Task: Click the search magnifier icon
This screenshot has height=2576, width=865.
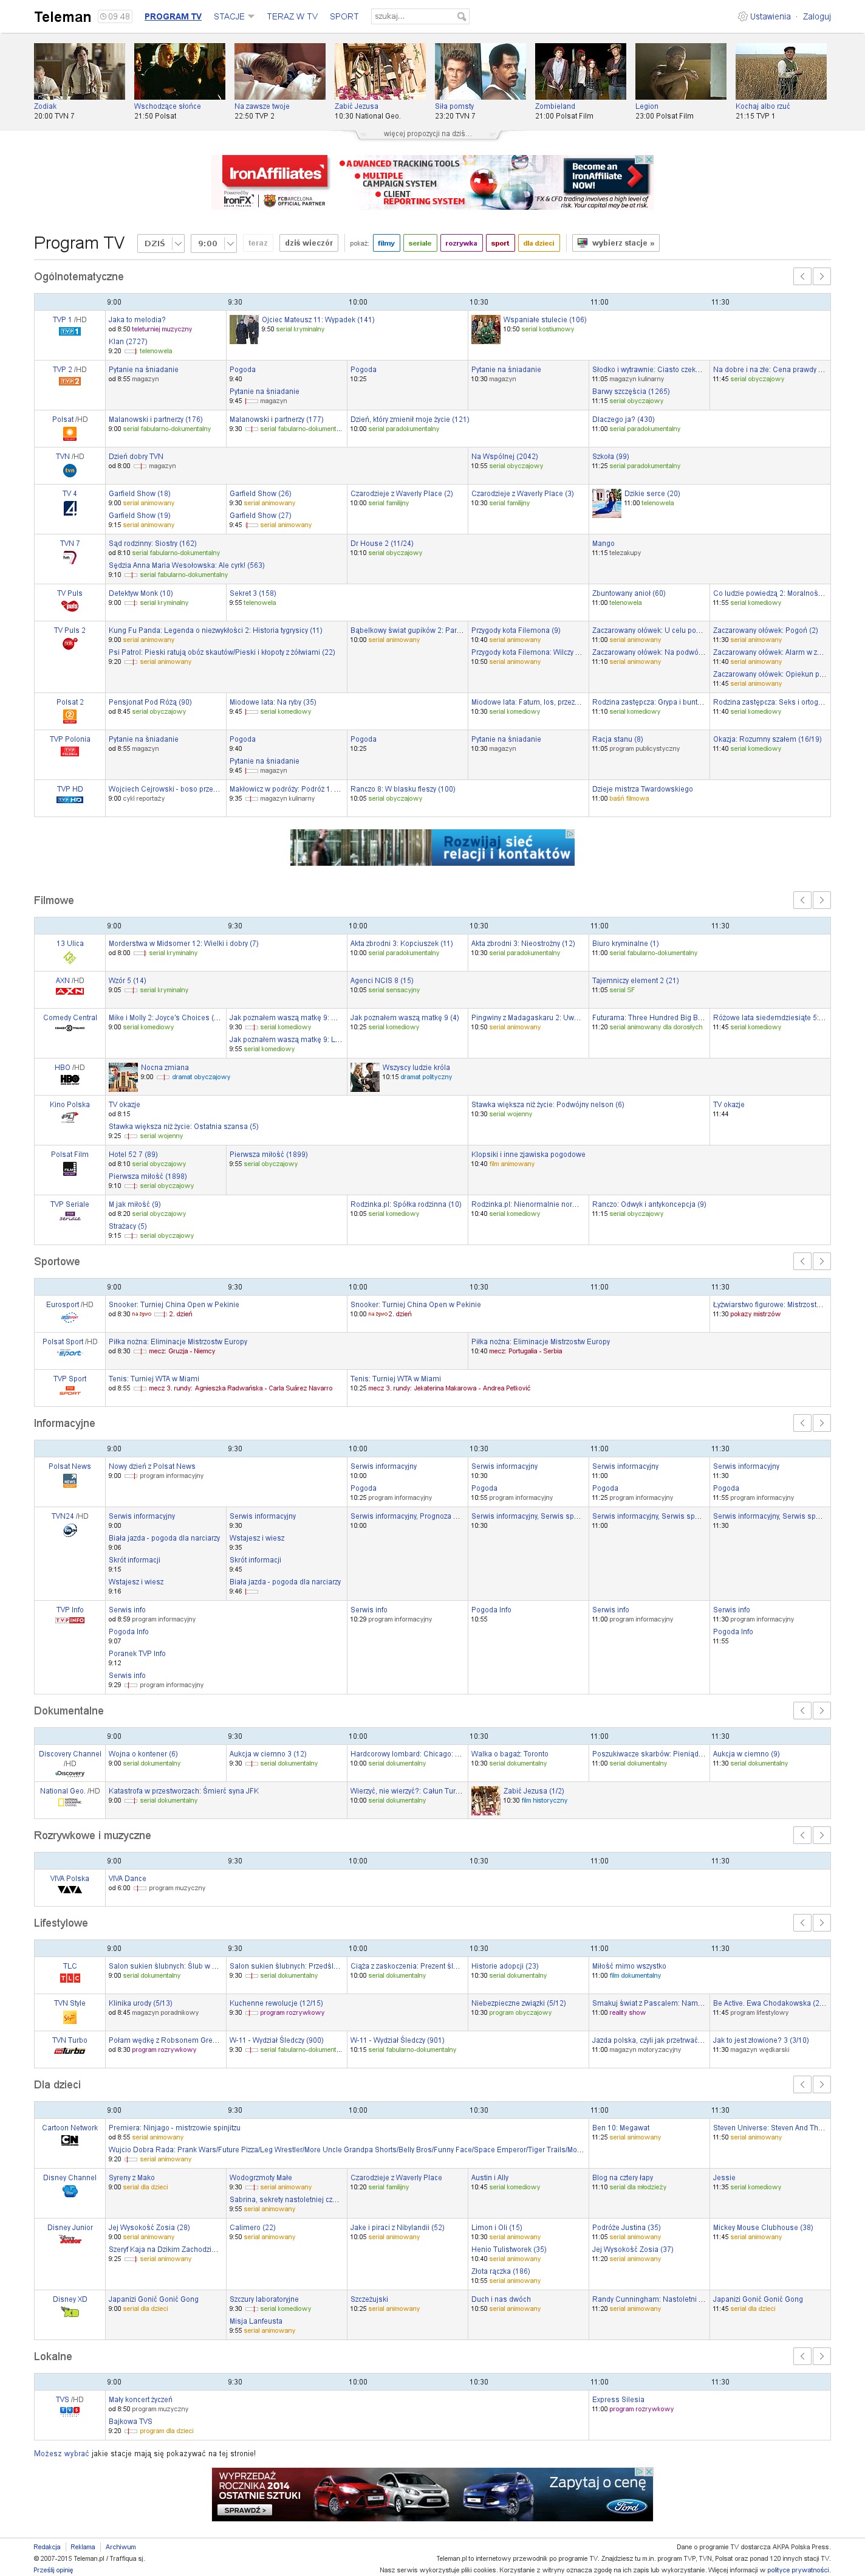Action: point(462,17)
